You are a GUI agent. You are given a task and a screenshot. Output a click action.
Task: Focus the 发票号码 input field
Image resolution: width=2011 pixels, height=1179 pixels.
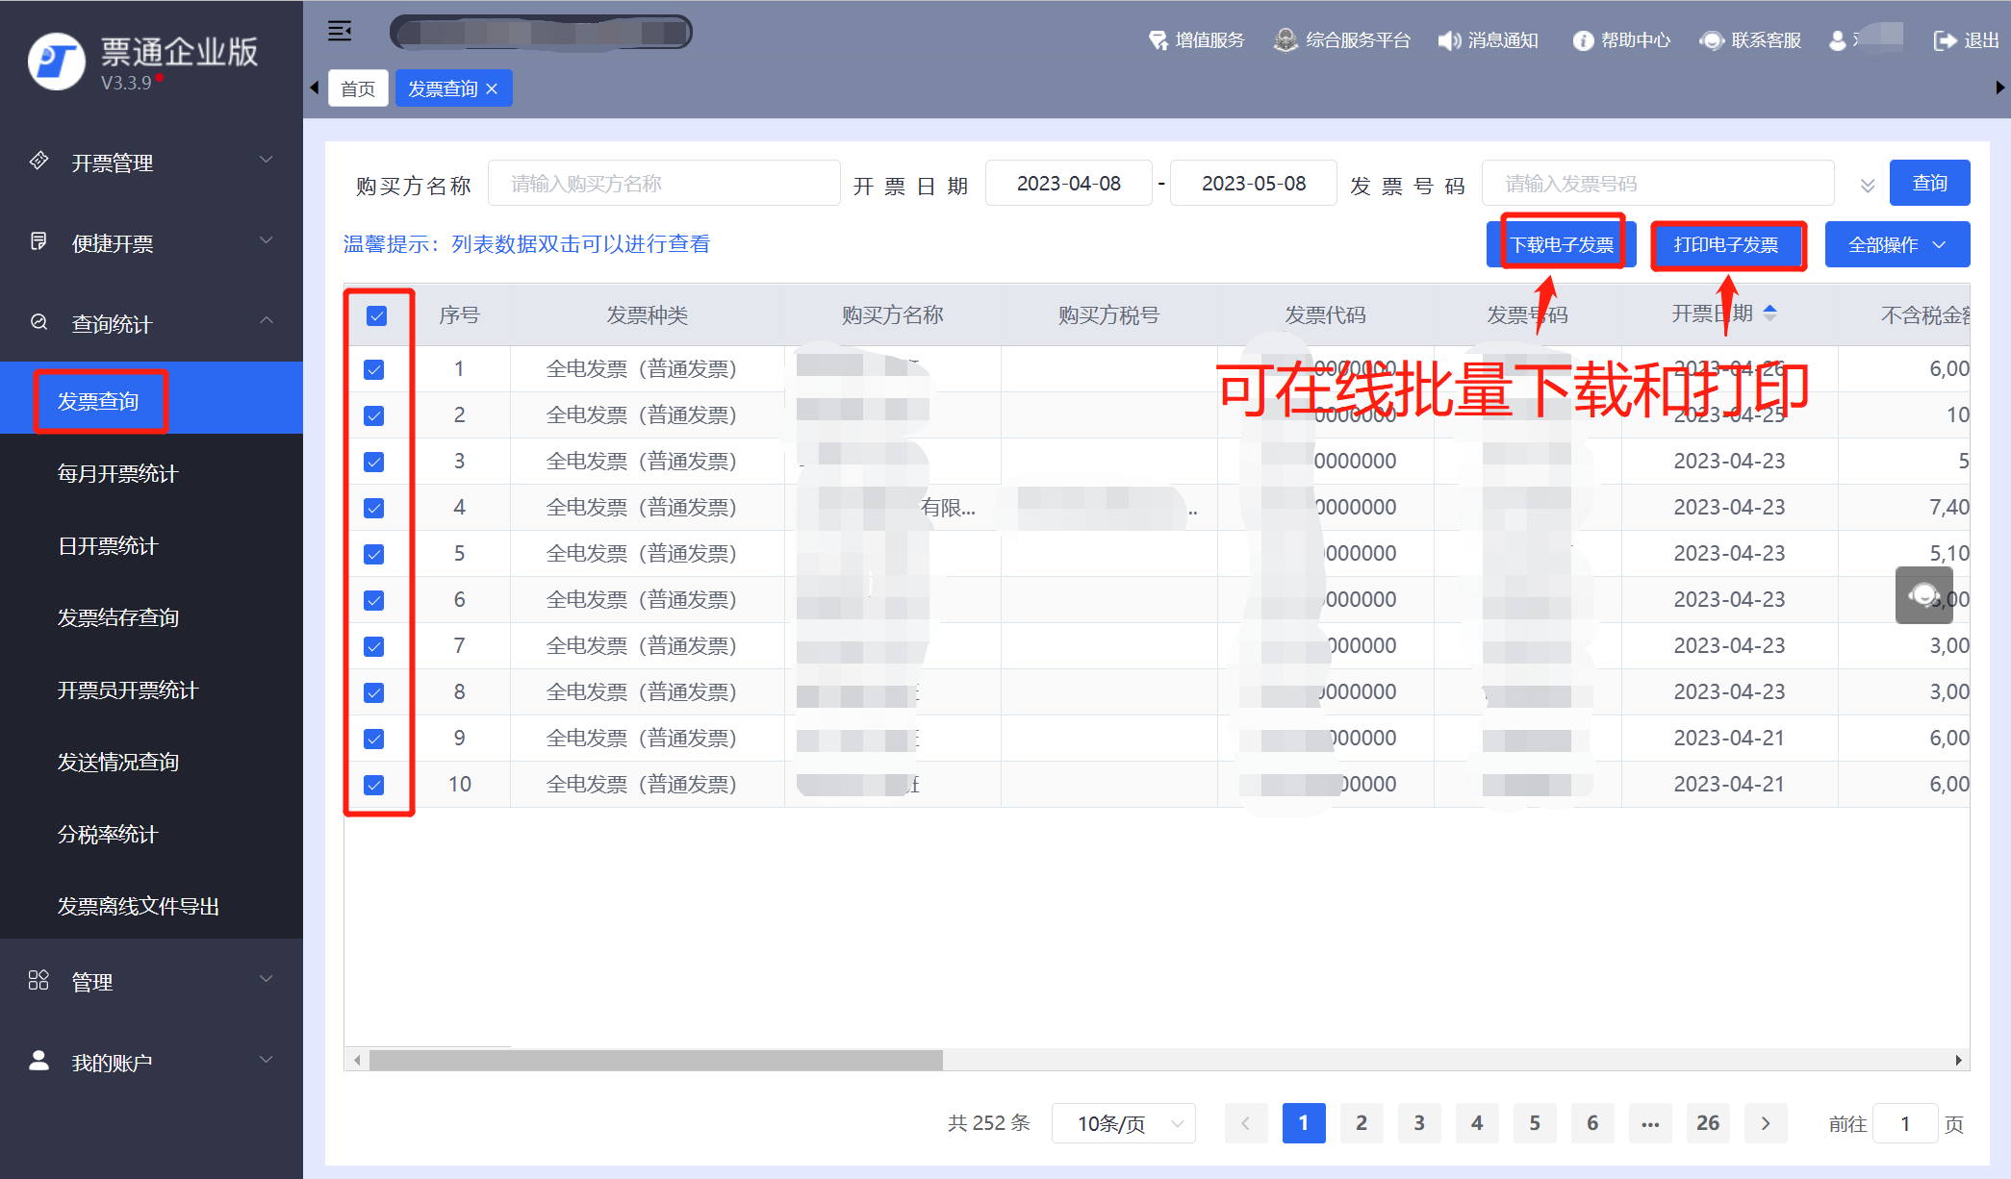click(x=1658, y=183)
